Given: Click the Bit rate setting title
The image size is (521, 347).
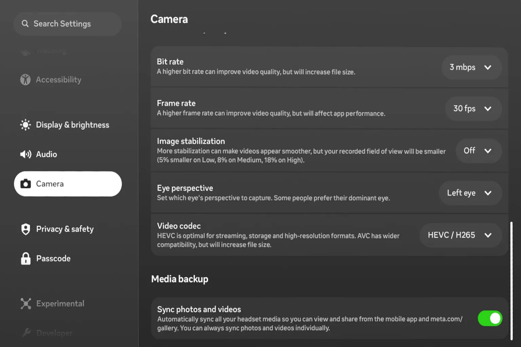Looking at the screenshot, I should (170, 62).
